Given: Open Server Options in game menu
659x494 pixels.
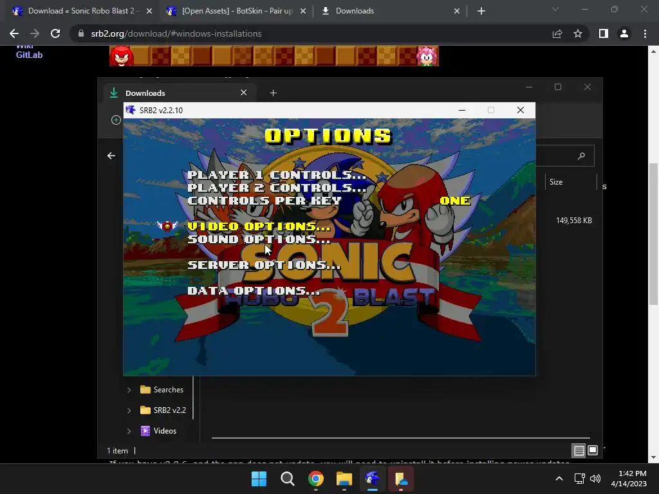Looking at the screenshot, I should (264, 265).
